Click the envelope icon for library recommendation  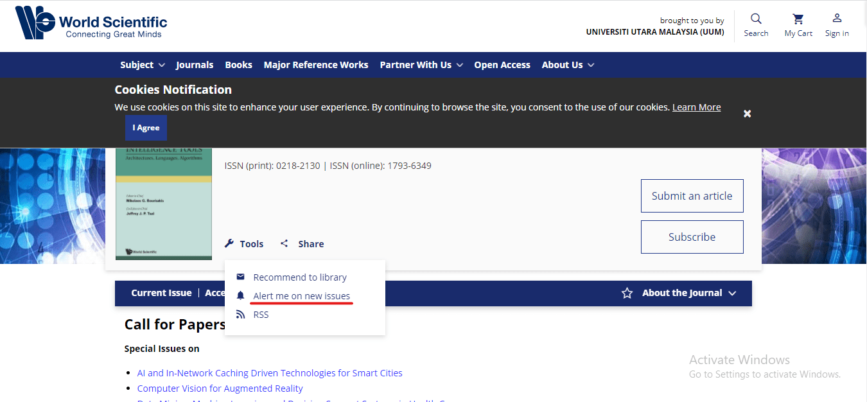(241, 277)
